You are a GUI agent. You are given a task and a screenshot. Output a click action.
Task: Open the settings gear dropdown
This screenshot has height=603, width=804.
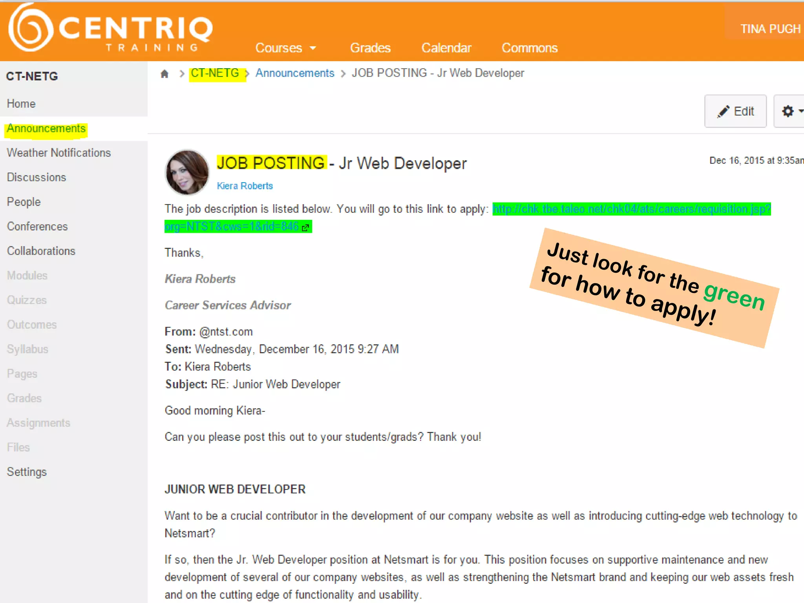pos(789,111)
